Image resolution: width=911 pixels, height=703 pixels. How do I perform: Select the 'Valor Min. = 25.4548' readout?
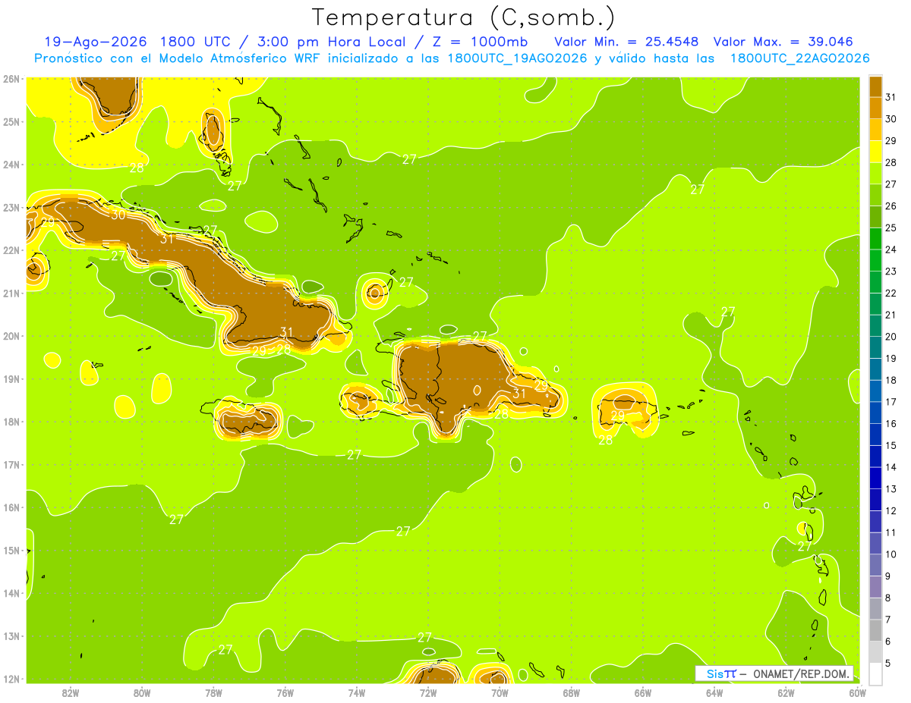click(x=626, y=42)
